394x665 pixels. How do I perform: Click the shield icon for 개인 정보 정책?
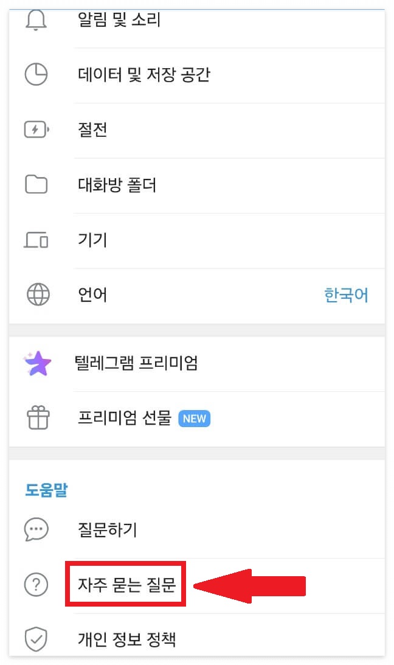[36, 639]
